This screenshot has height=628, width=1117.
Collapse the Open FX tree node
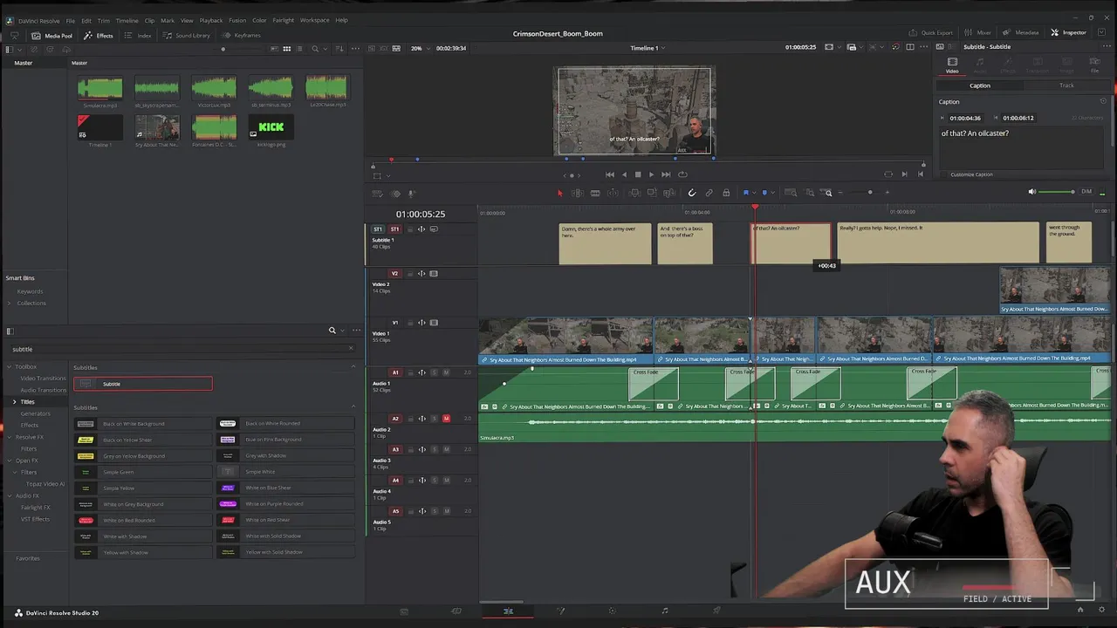(x=9, y=460)
